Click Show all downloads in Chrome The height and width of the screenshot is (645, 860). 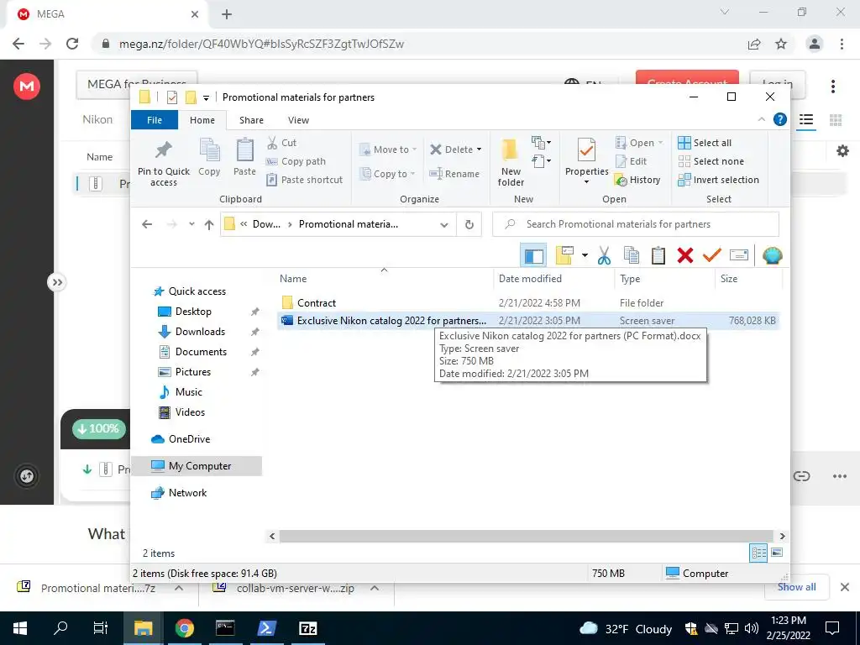point(797,587)
